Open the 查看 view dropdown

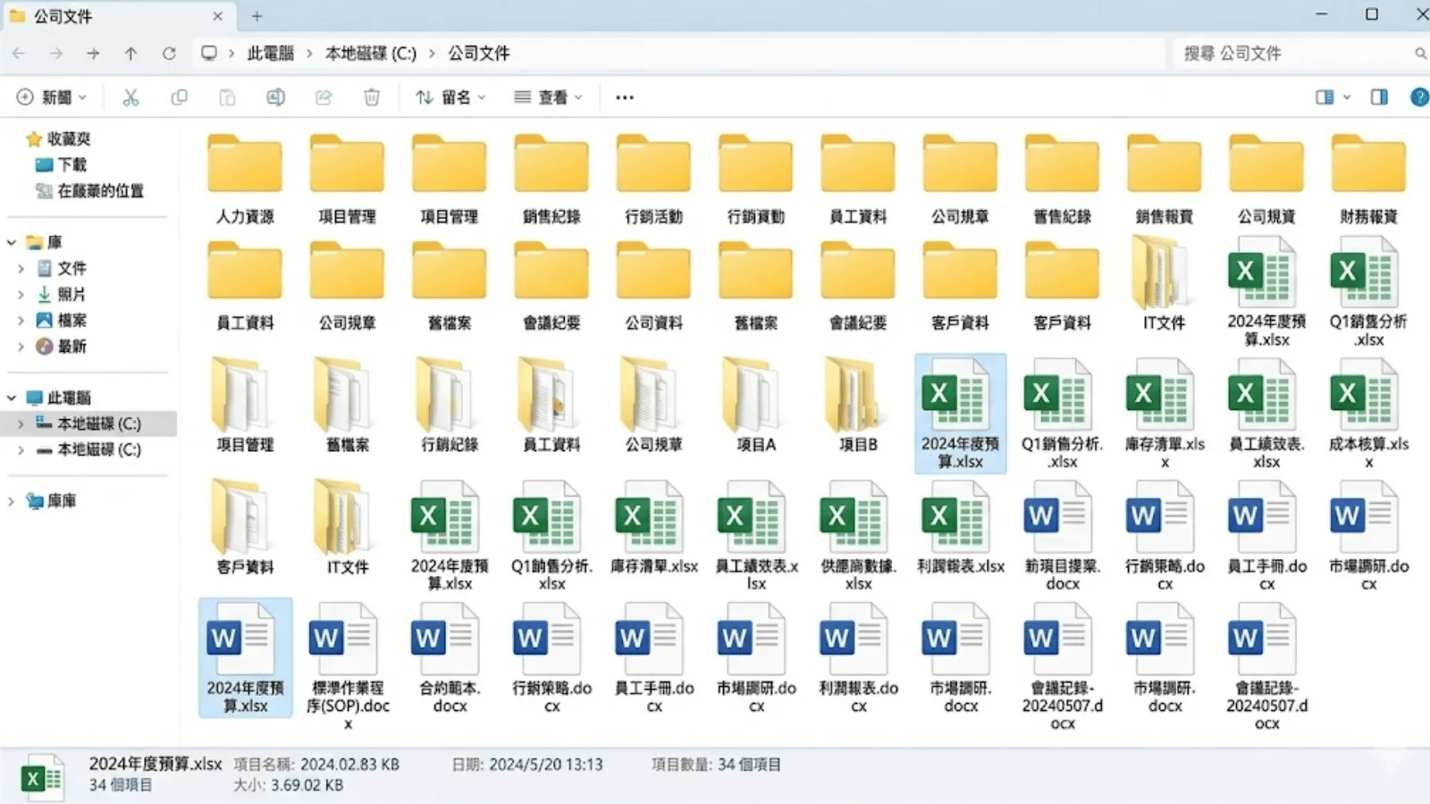coord(548,97)
